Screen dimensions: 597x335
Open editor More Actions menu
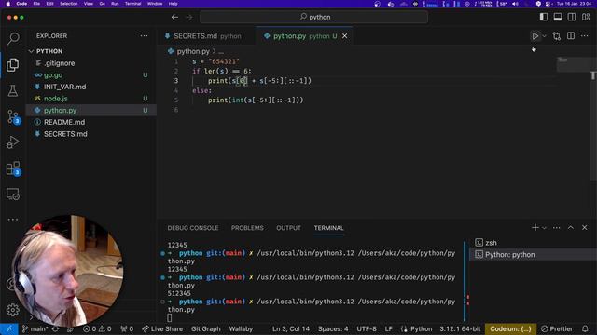[585, 36]
